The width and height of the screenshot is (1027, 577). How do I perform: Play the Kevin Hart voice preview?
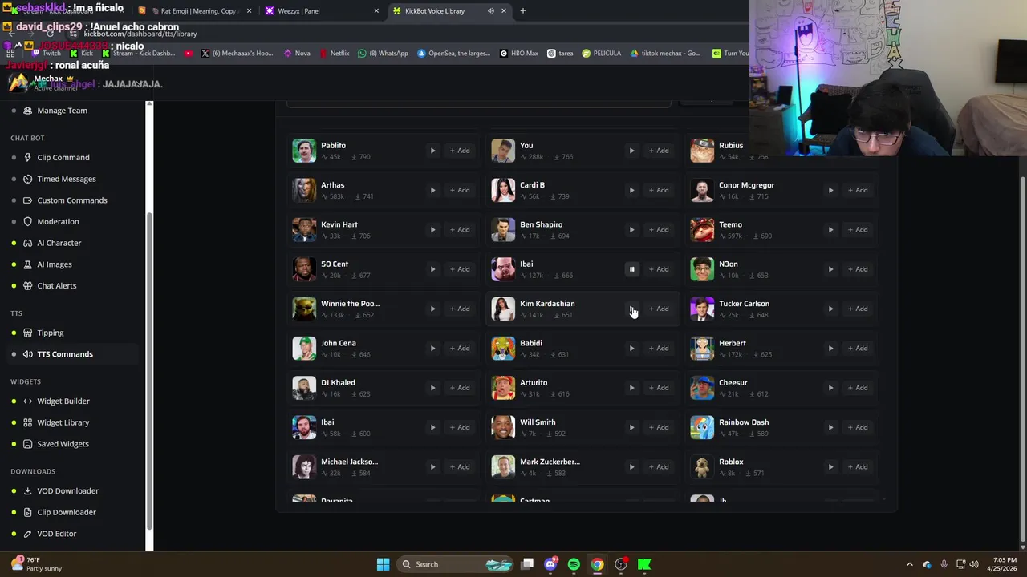(x=432, y=229)
